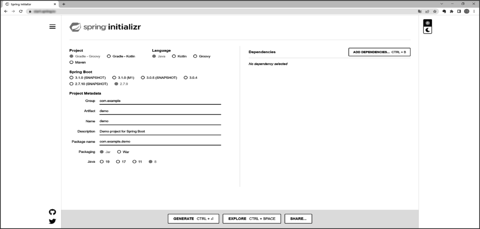Screen dimensions: 480x229
Task: Select Spring Boot 2.7.10 (SNAPSHOT)
Action: (88, 84)
